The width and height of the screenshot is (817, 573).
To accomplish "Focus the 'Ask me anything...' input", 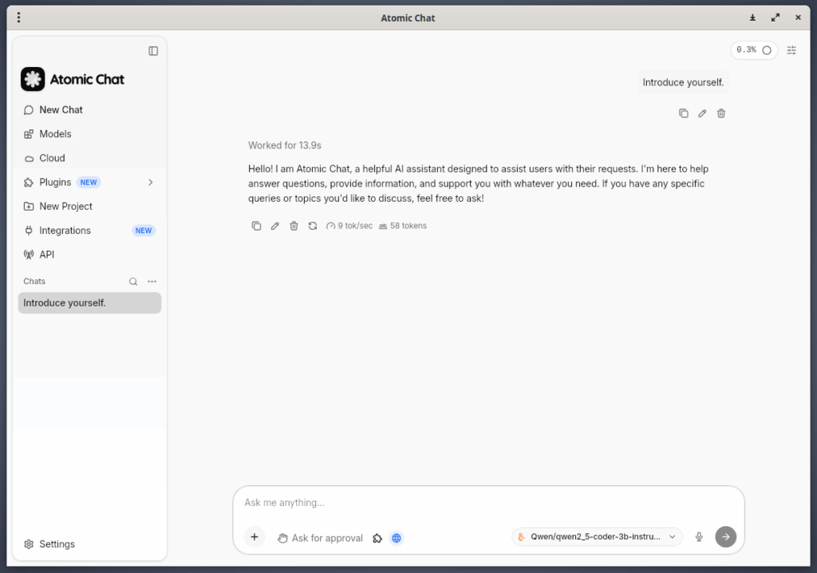I will (x=488, y=503).
